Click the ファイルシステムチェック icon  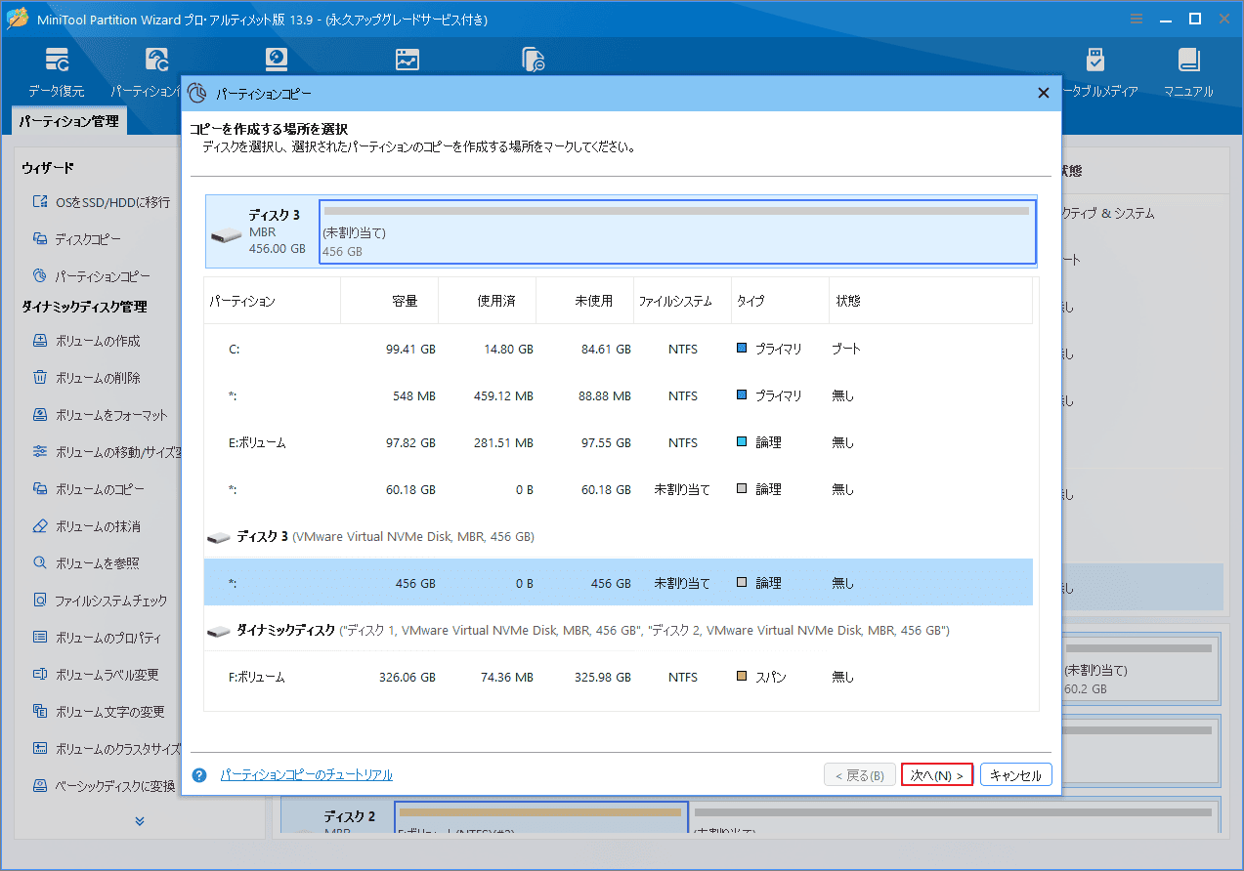(40, 601)
